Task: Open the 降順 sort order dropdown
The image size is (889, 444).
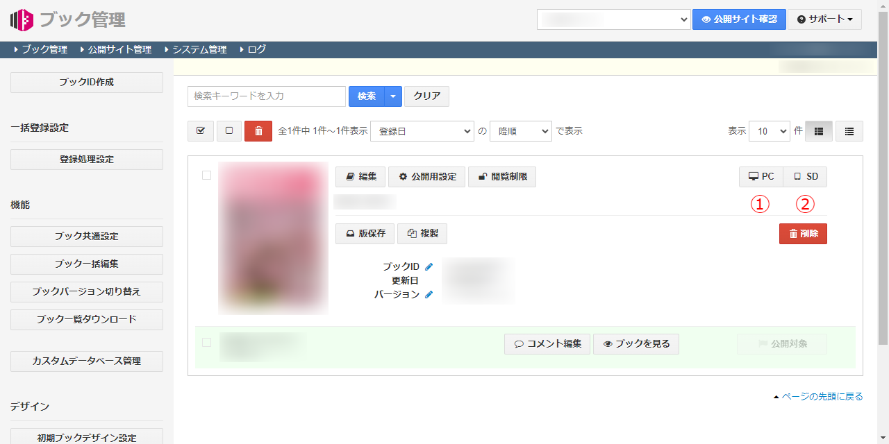Action: (x=520, y=131)
